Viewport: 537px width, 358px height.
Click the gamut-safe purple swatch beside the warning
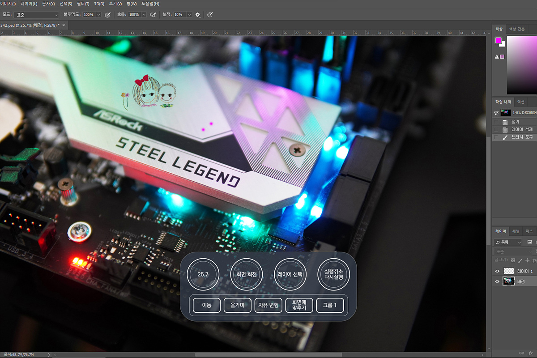pyautogui.click(x=502, y=57)
